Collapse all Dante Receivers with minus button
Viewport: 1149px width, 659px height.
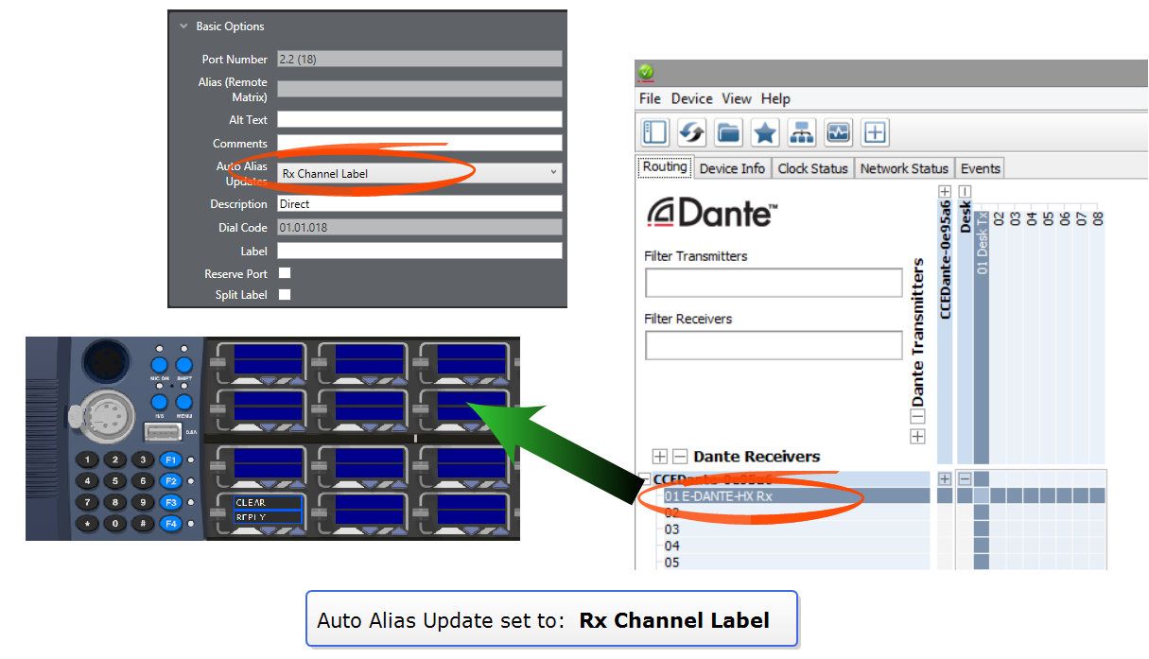pos(679,457)
